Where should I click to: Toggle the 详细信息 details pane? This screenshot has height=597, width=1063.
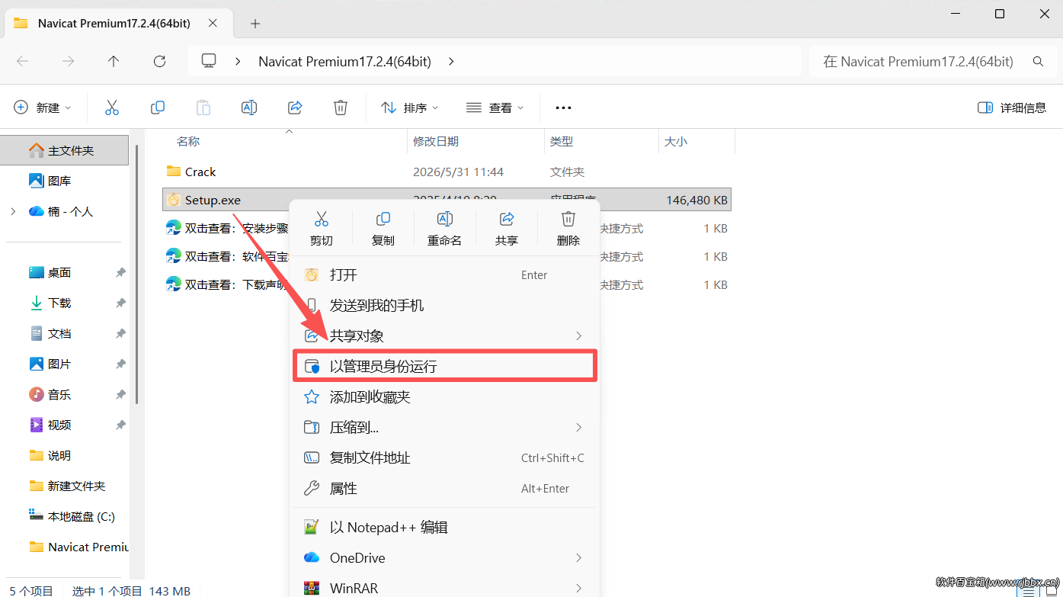point(1011,108)
